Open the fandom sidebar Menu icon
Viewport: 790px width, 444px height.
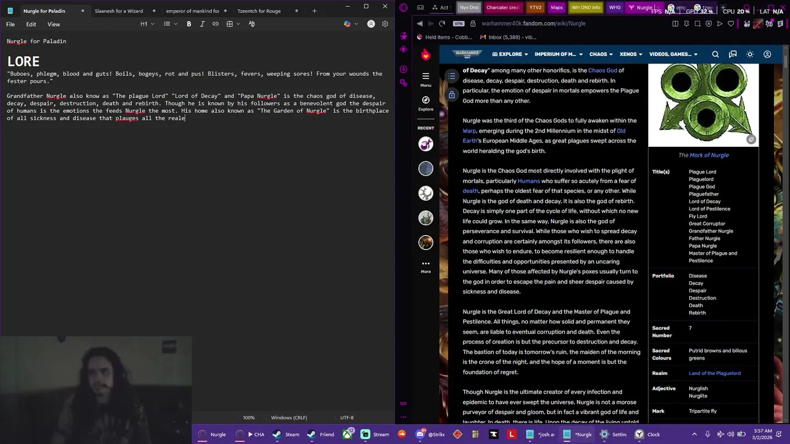[425, 79]
